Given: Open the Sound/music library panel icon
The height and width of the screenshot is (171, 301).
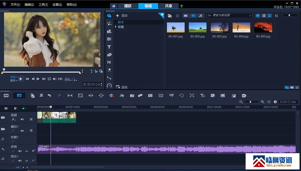Looking at the screenshot, I should coord(109,24).
